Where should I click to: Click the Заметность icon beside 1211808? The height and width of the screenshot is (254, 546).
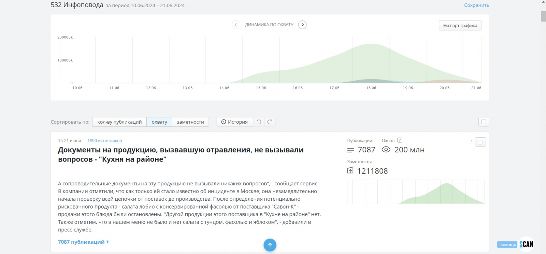350,171
